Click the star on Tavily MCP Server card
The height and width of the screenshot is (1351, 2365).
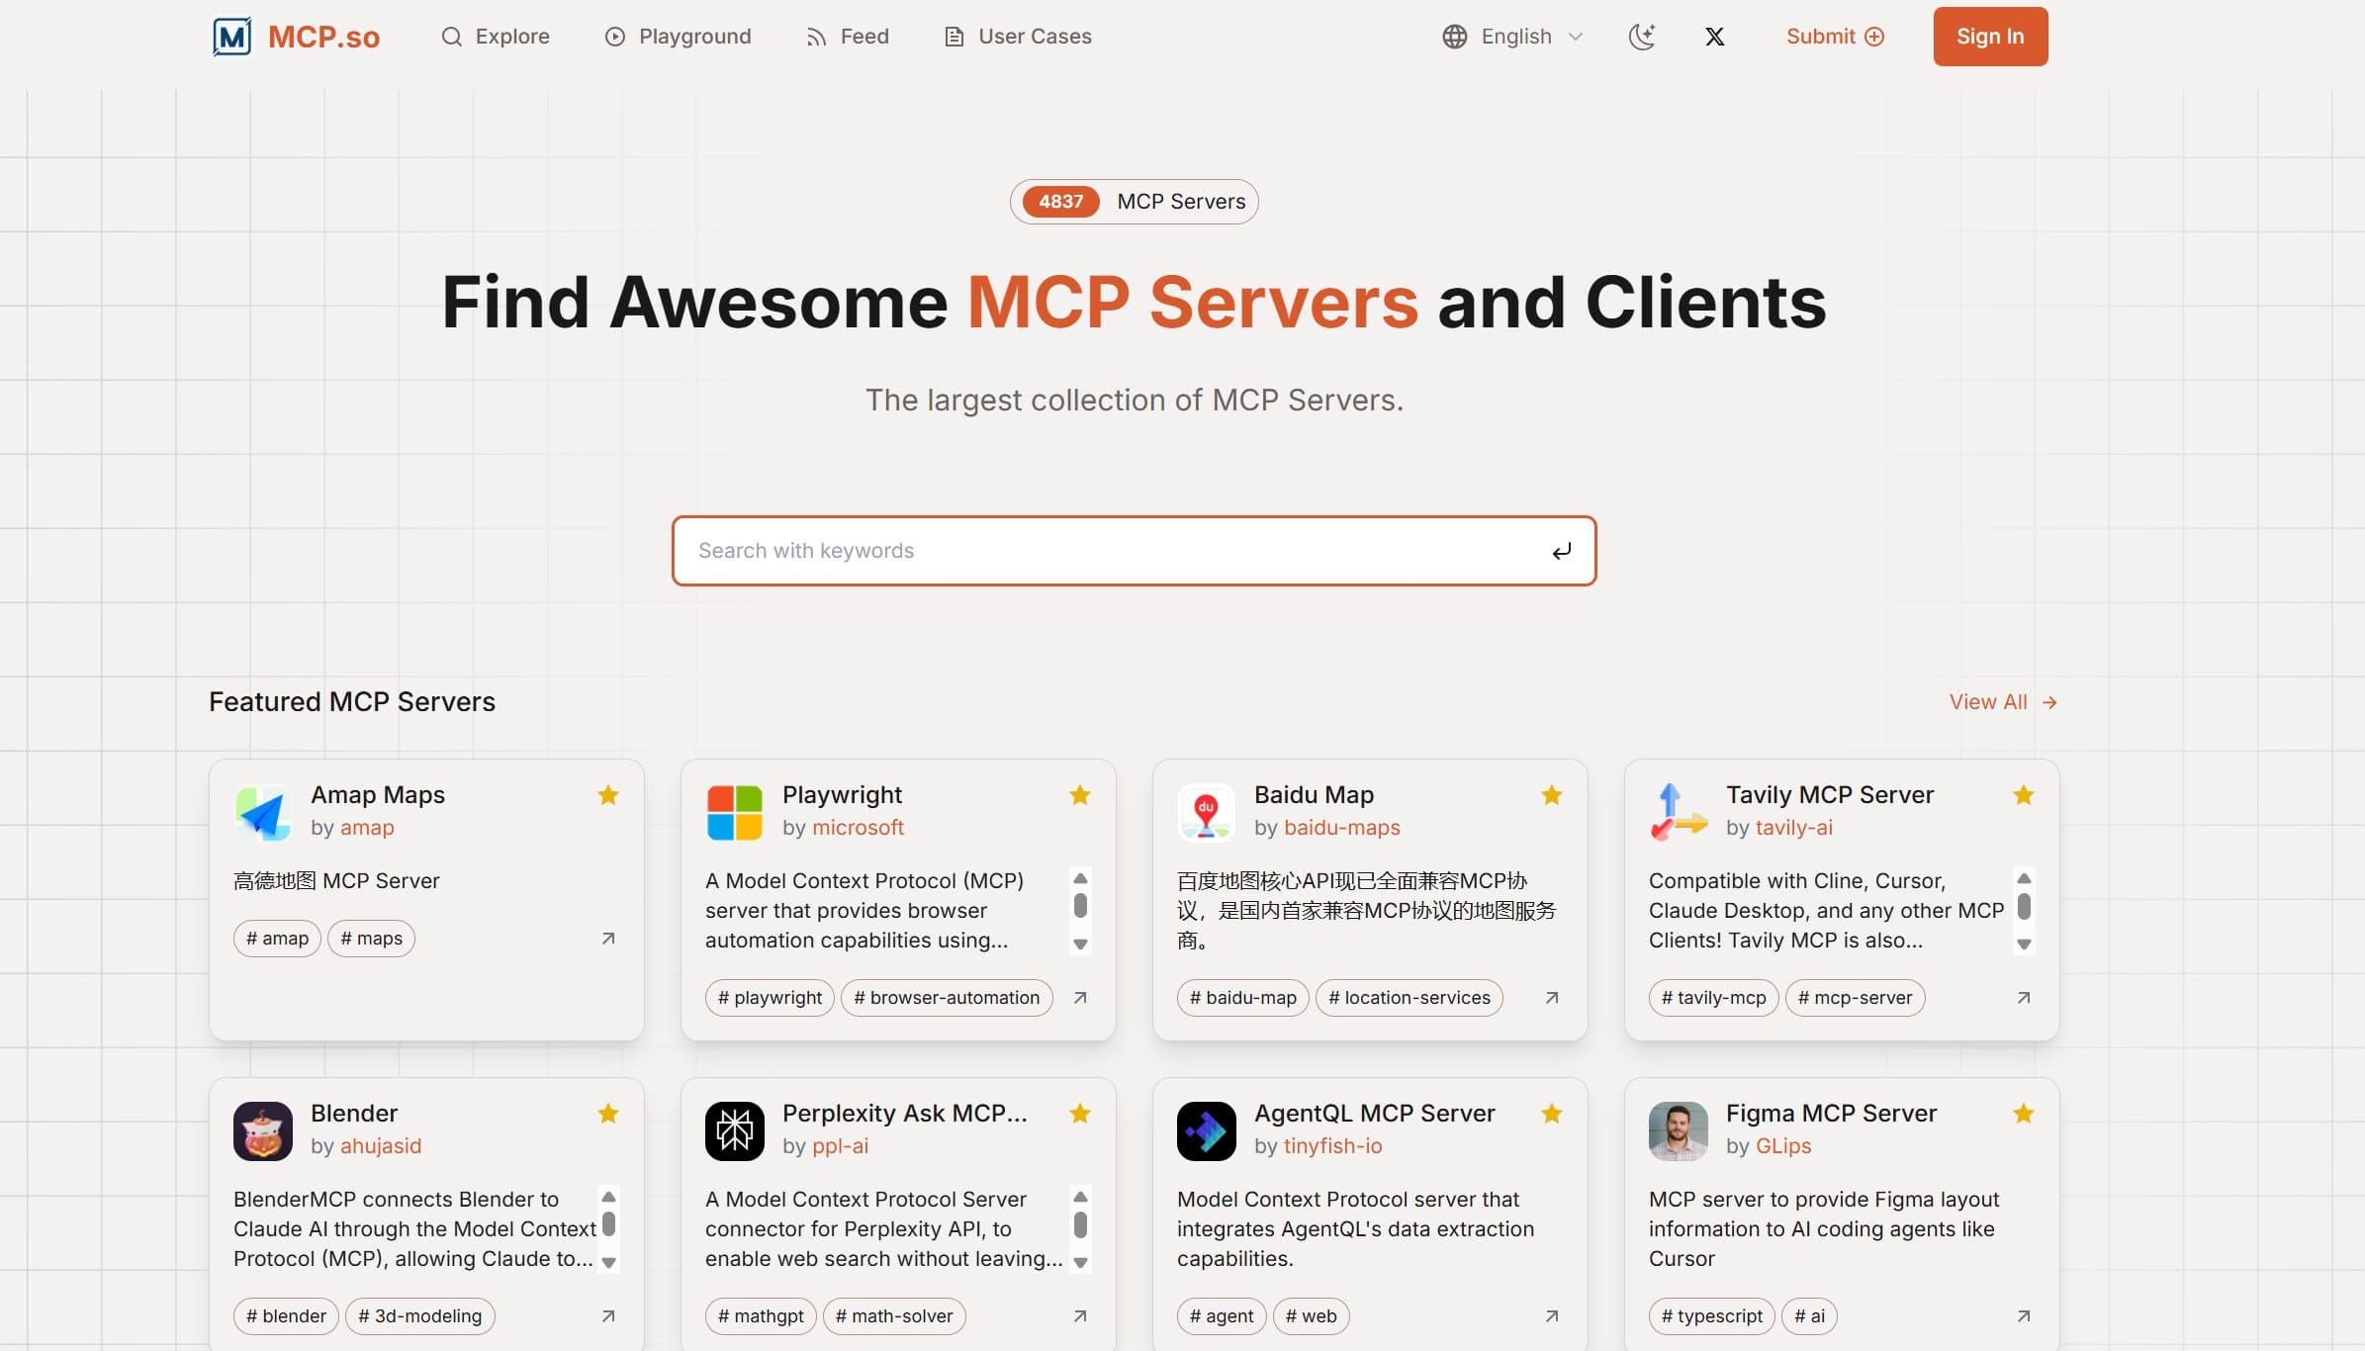[2024, 795]
